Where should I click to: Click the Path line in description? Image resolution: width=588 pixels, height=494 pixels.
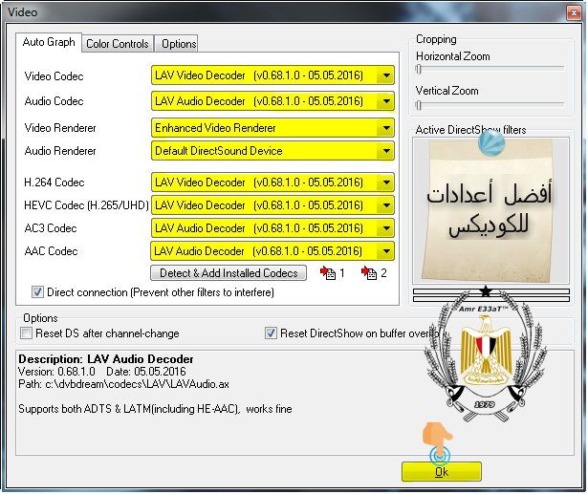[x=123, y=384]
